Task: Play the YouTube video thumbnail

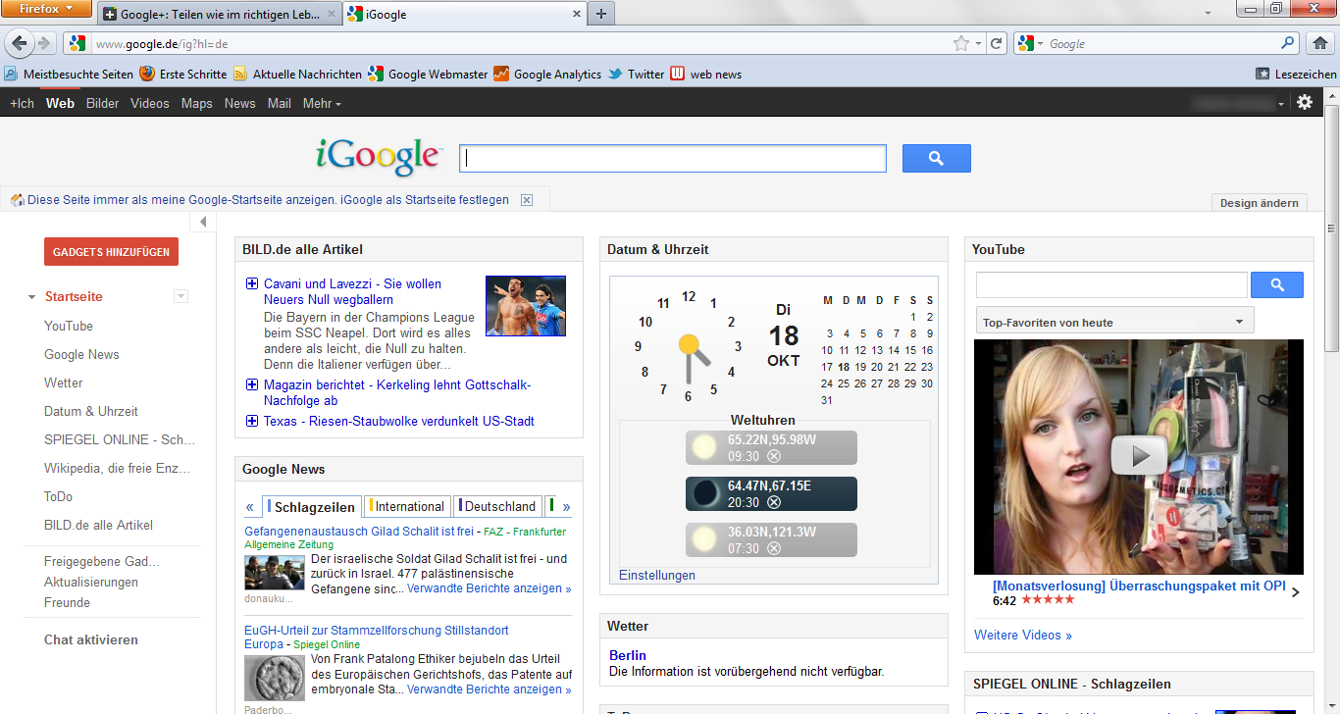Action: coord(1138,456)
